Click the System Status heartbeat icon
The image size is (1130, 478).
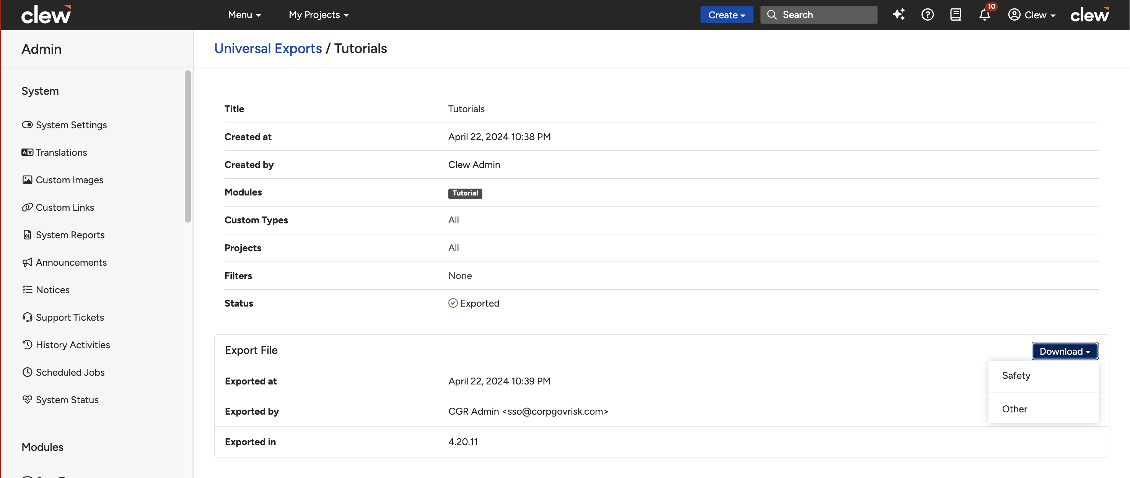pos(27,400)
